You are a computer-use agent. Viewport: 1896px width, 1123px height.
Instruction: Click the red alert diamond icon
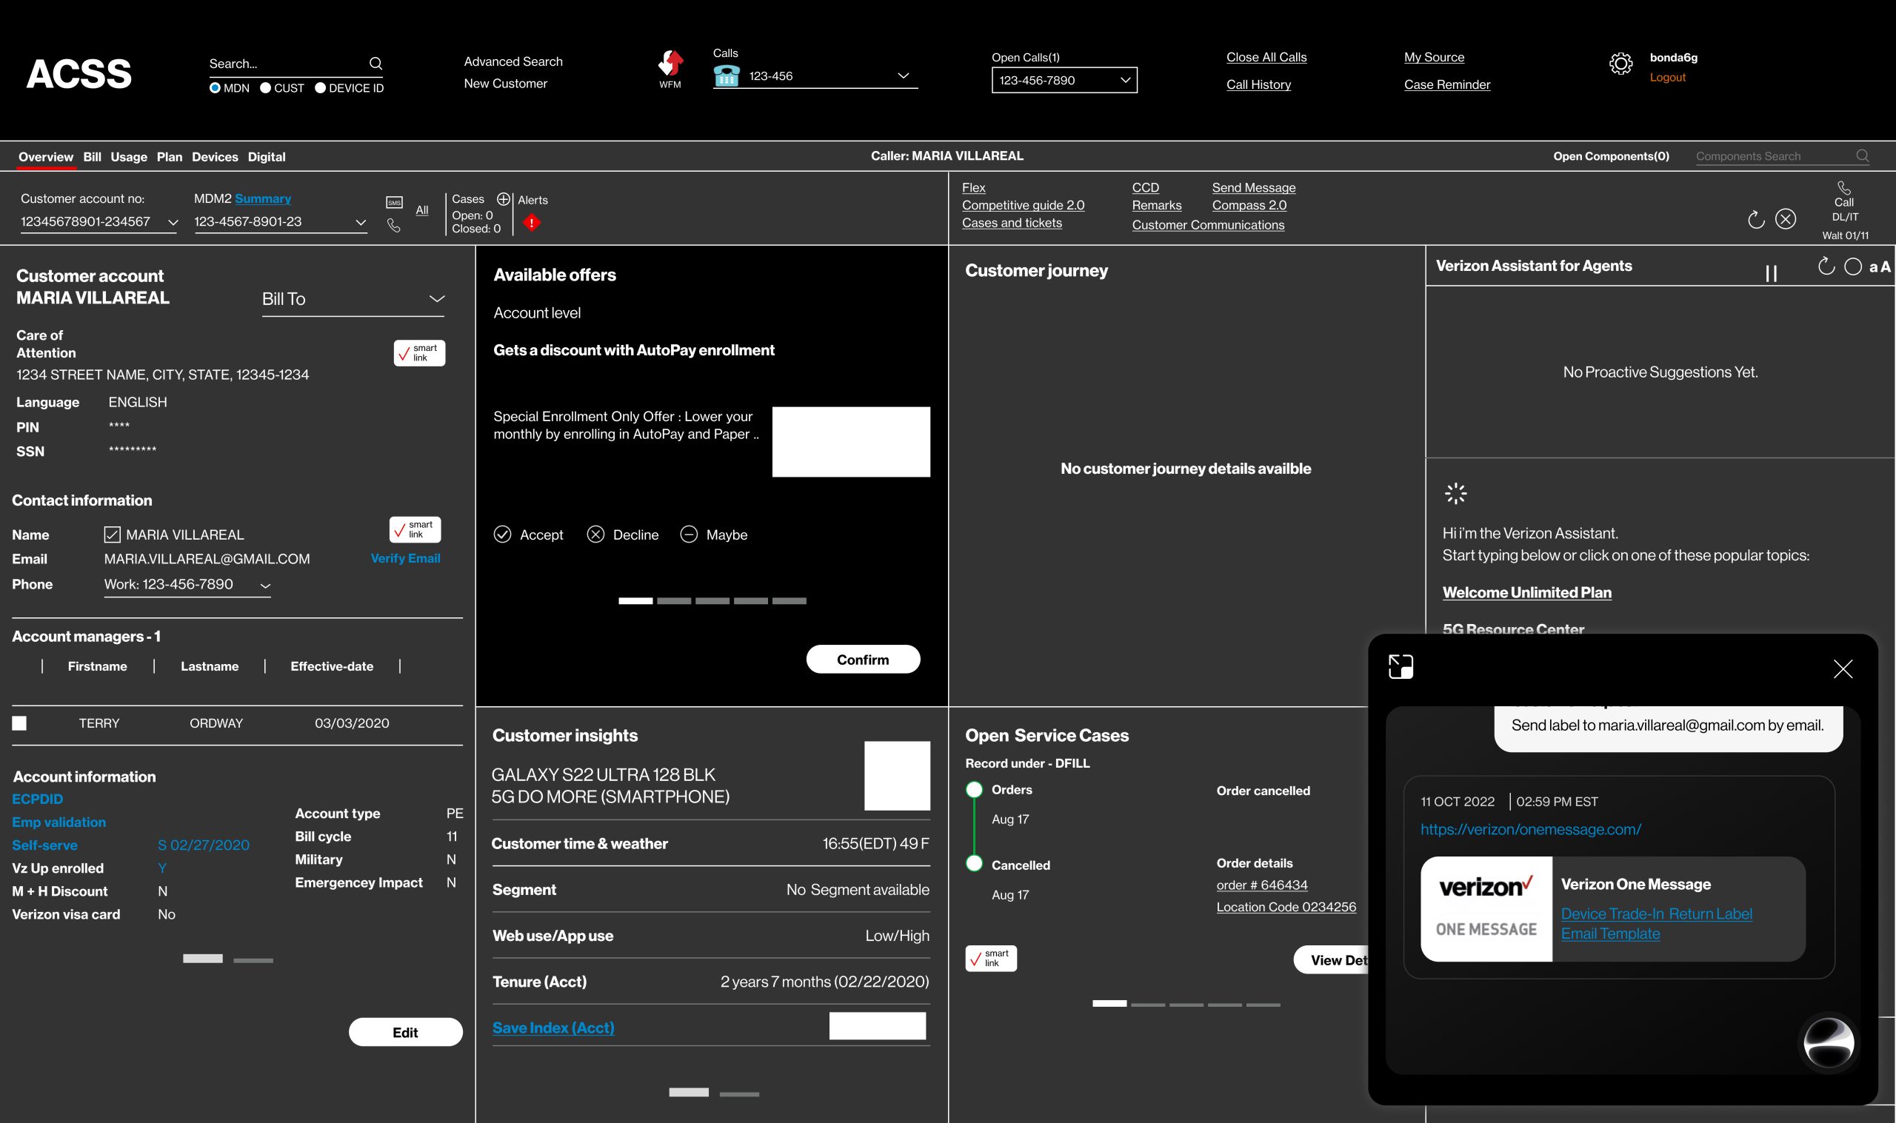532,223
